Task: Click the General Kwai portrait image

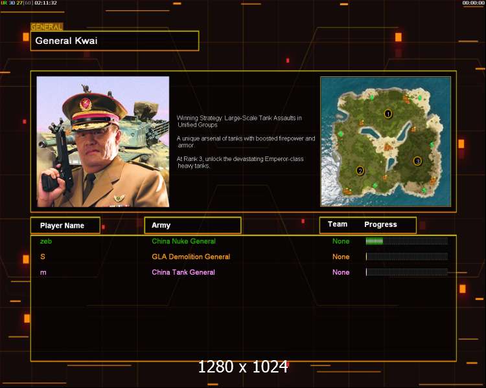Action: (103, 142)
